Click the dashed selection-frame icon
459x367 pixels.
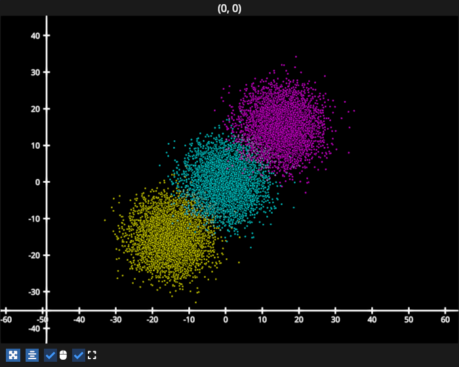click(92, 355)
